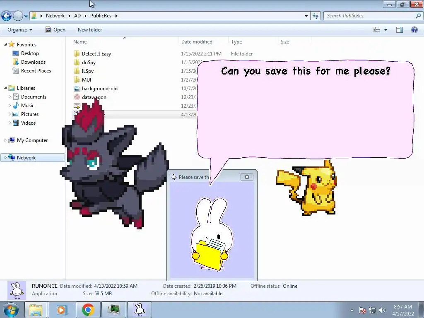Create a New folder
Screen dimensions: 424x318
[x=90, y=30]
